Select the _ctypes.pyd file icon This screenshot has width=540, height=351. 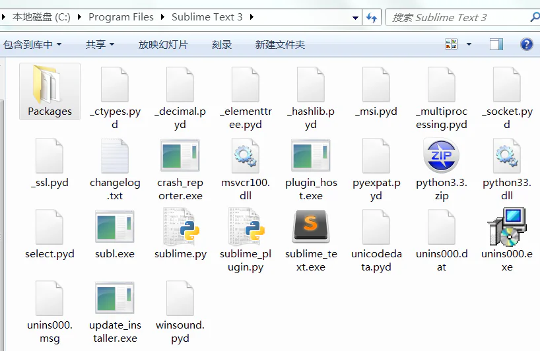[x=115, y=84]
